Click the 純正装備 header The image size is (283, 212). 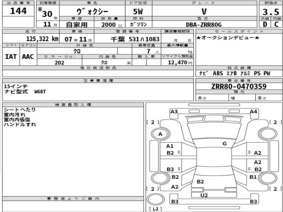pos(239,68)
